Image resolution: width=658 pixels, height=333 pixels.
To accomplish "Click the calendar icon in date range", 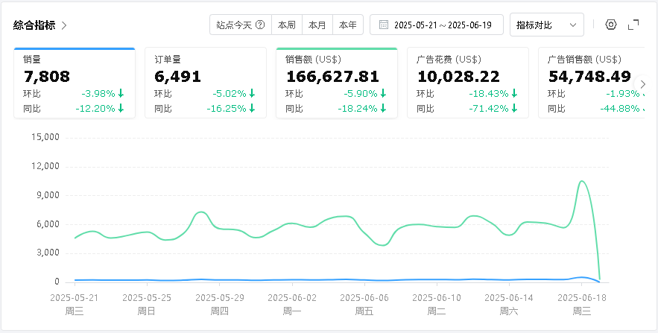I will (x=384, y=25).
